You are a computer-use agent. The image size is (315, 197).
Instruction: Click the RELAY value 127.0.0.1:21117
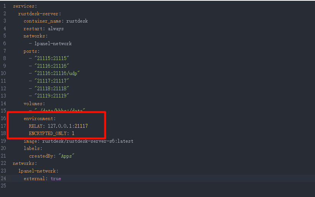click(x=68, y=126)
